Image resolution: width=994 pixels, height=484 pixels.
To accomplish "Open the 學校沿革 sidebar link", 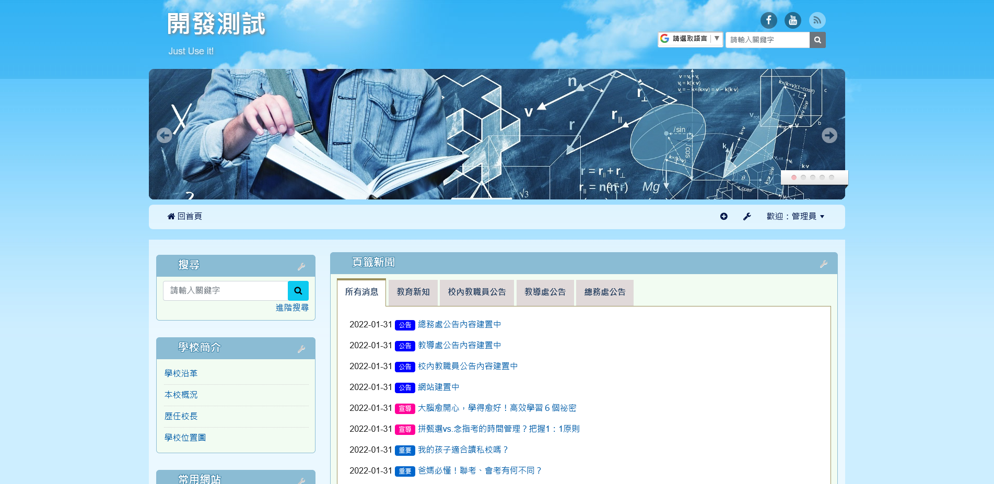I will point(181,373).
